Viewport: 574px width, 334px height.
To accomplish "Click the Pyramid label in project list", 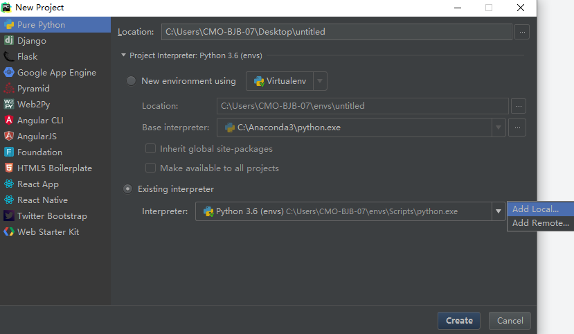I will (33, 89).
